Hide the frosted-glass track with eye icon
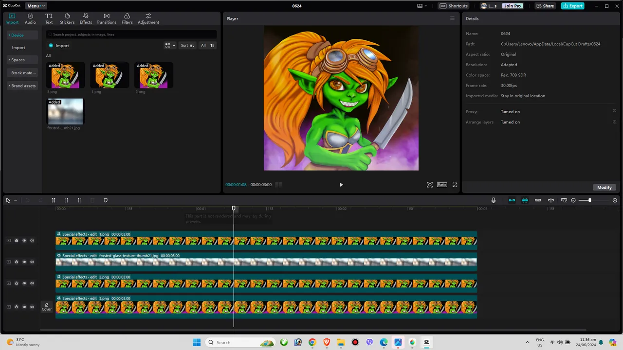 click(24, 262)
